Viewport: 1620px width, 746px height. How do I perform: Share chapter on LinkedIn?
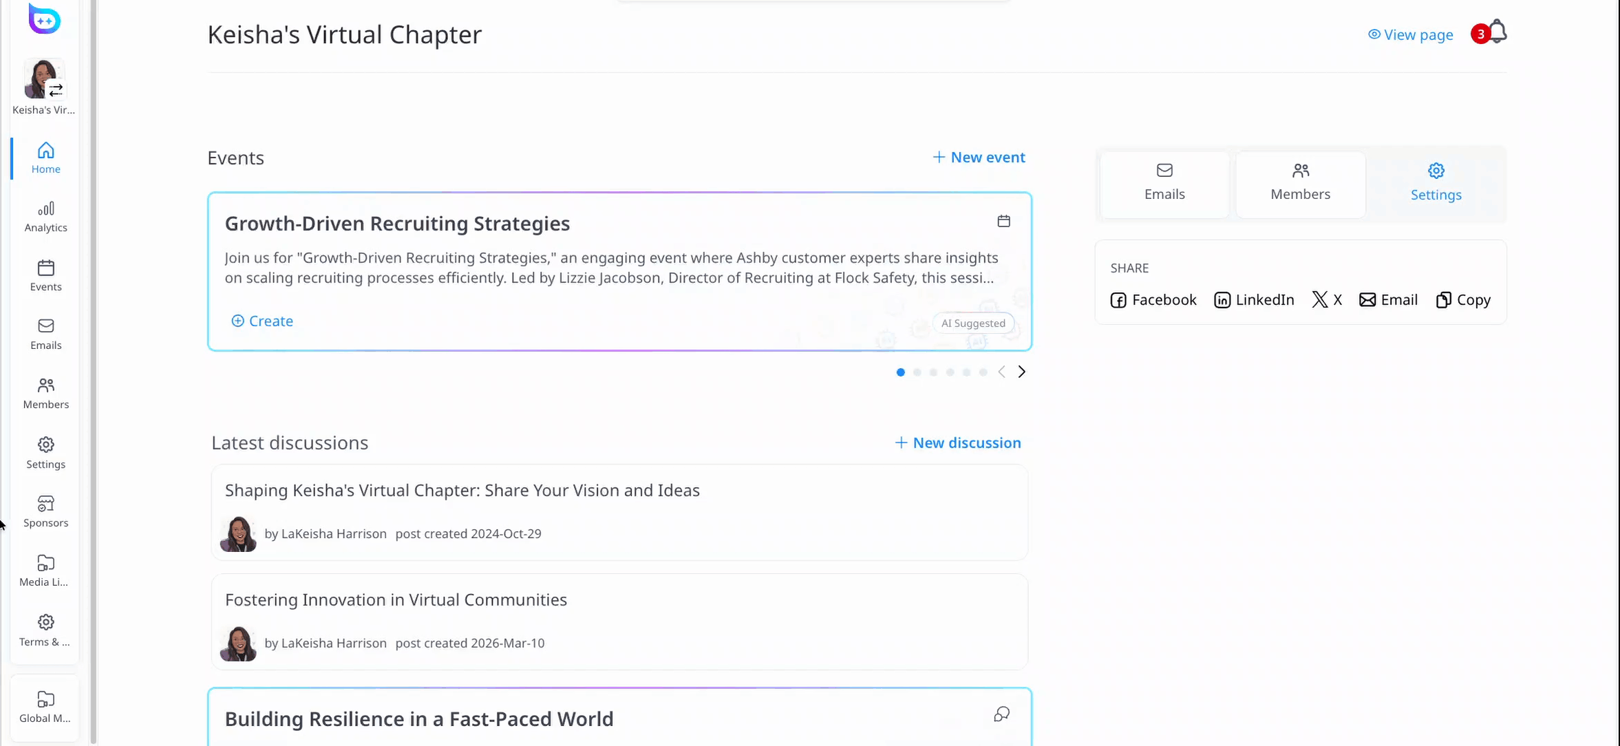click(1254, 300)
